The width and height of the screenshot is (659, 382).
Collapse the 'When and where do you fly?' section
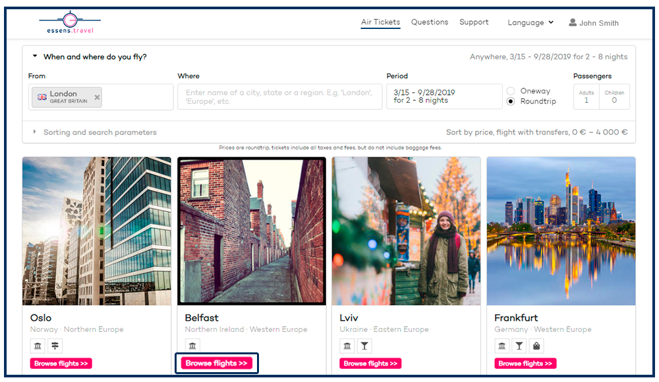[35, 57]
